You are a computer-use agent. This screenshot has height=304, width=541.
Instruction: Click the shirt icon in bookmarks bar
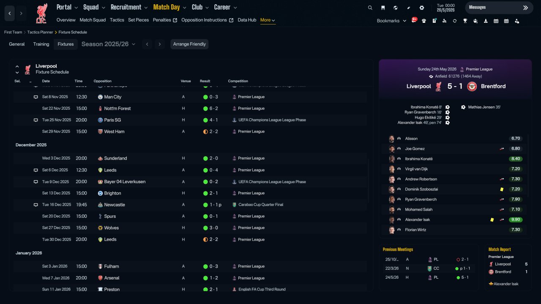click(424, 21)
